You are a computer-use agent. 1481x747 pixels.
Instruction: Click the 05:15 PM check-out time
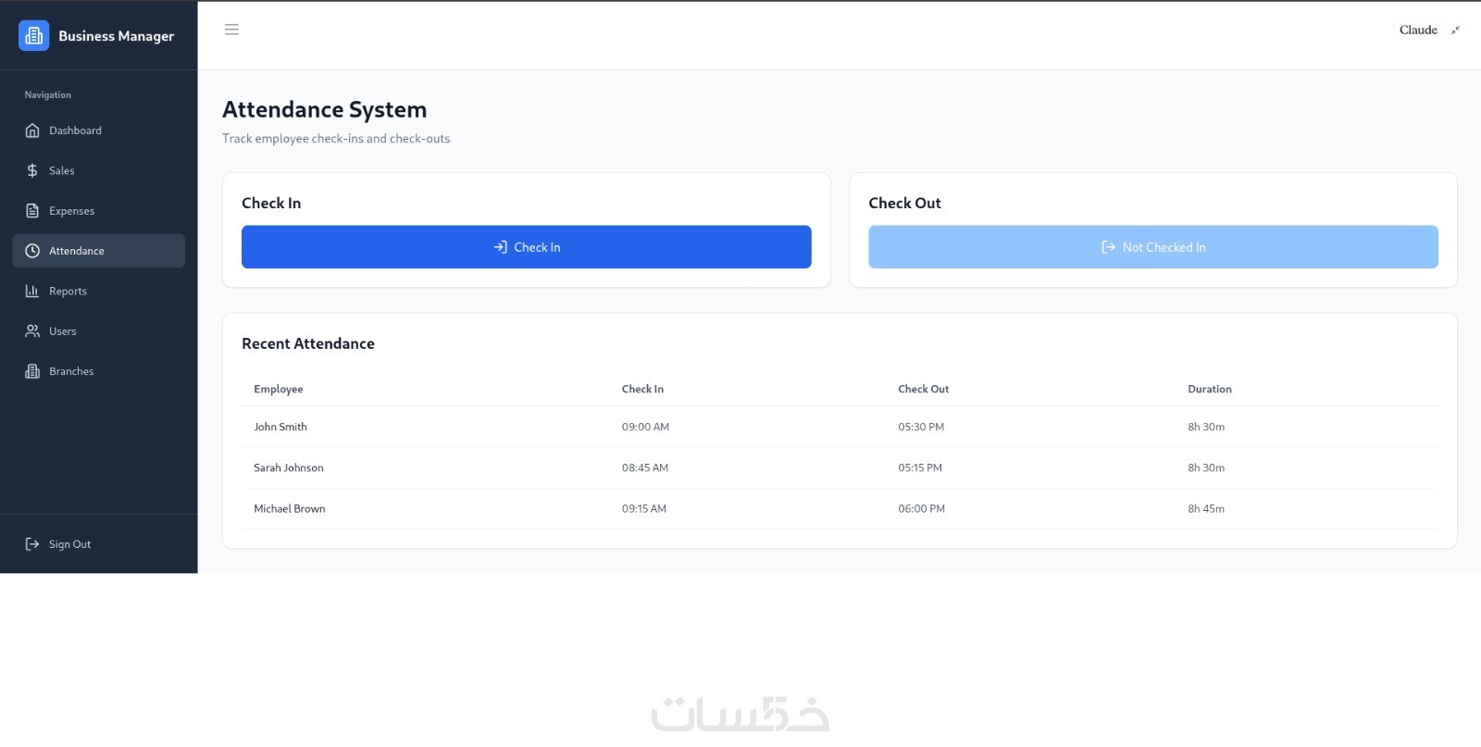(920, 467)
